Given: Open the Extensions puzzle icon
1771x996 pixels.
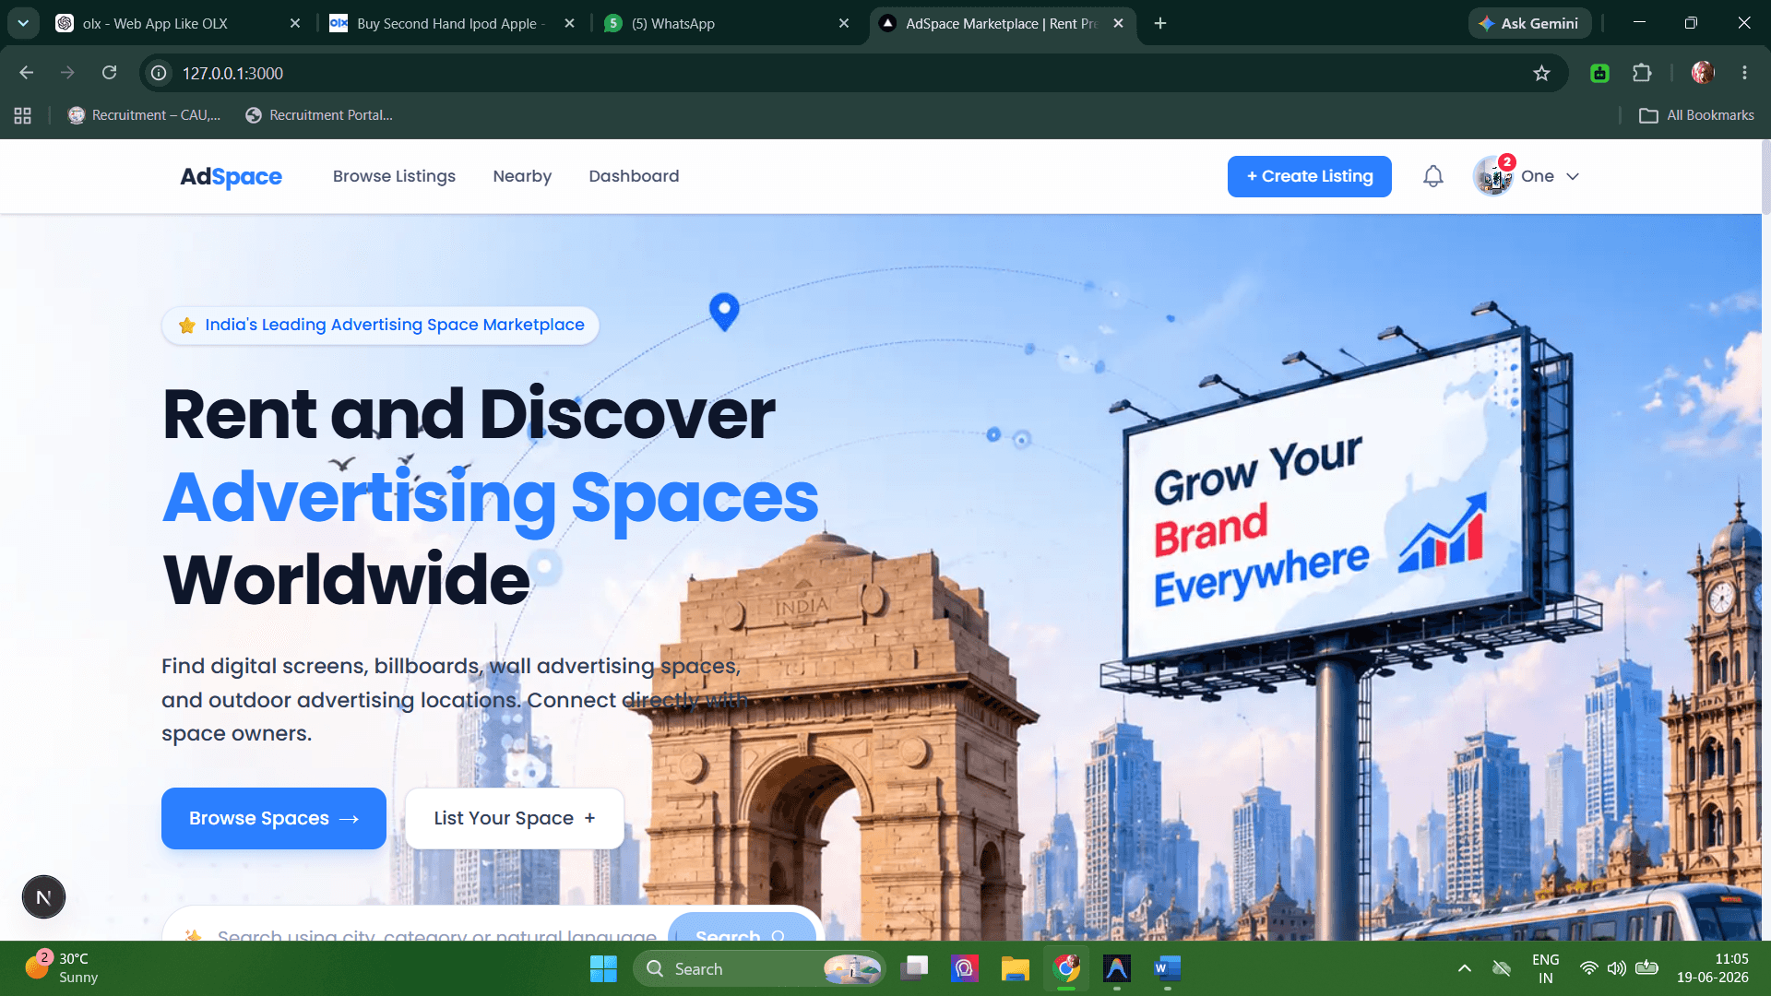Looking at the screenshot, I should (1642, 73).
